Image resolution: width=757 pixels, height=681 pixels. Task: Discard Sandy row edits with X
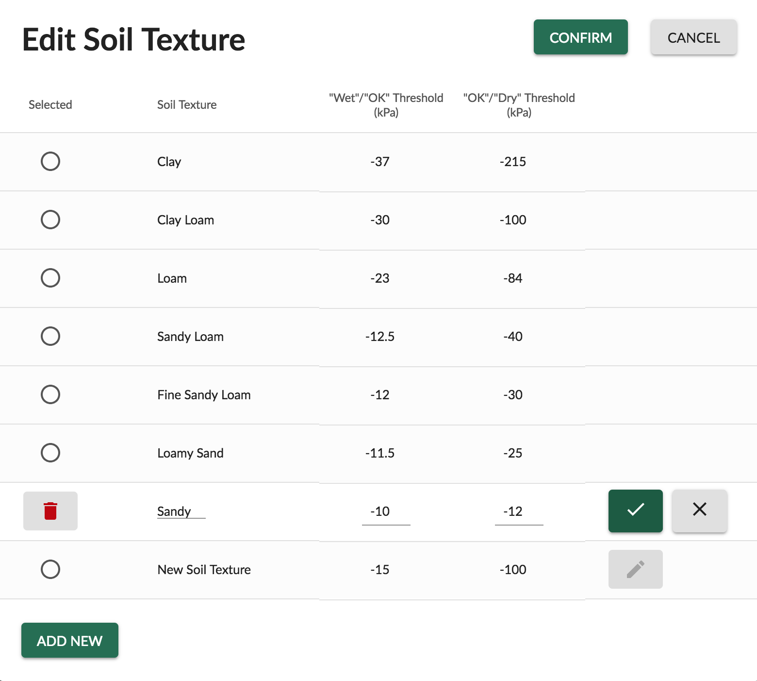click(699, 511)
